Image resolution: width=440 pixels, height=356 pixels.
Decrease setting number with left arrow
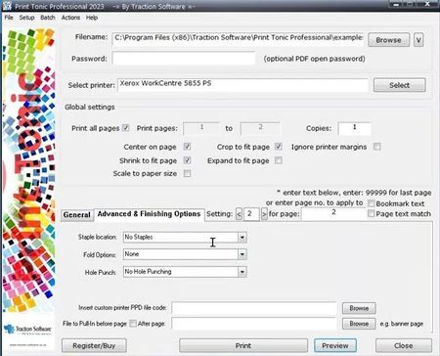coord(239,214)
